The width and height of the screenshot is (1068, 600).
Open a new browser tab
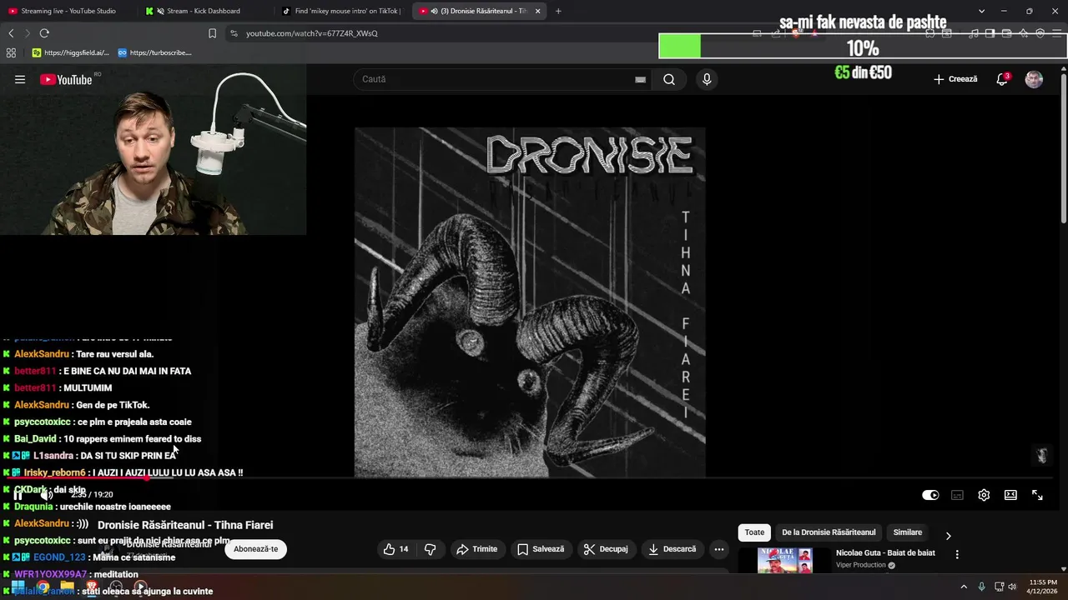point(558,11)
